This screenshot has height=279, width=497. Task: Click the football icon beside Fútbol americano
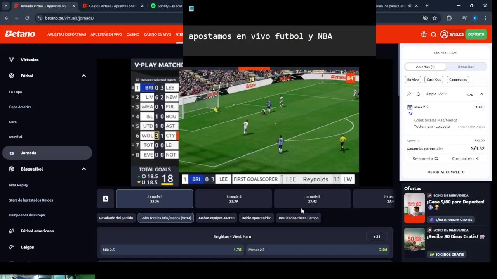11,231
